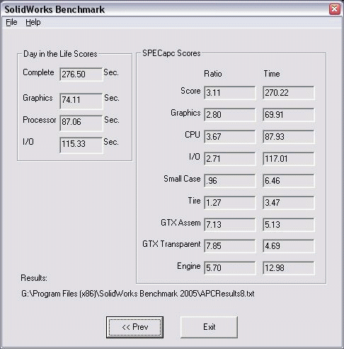Click the Exit button

[x=209, y=327]
